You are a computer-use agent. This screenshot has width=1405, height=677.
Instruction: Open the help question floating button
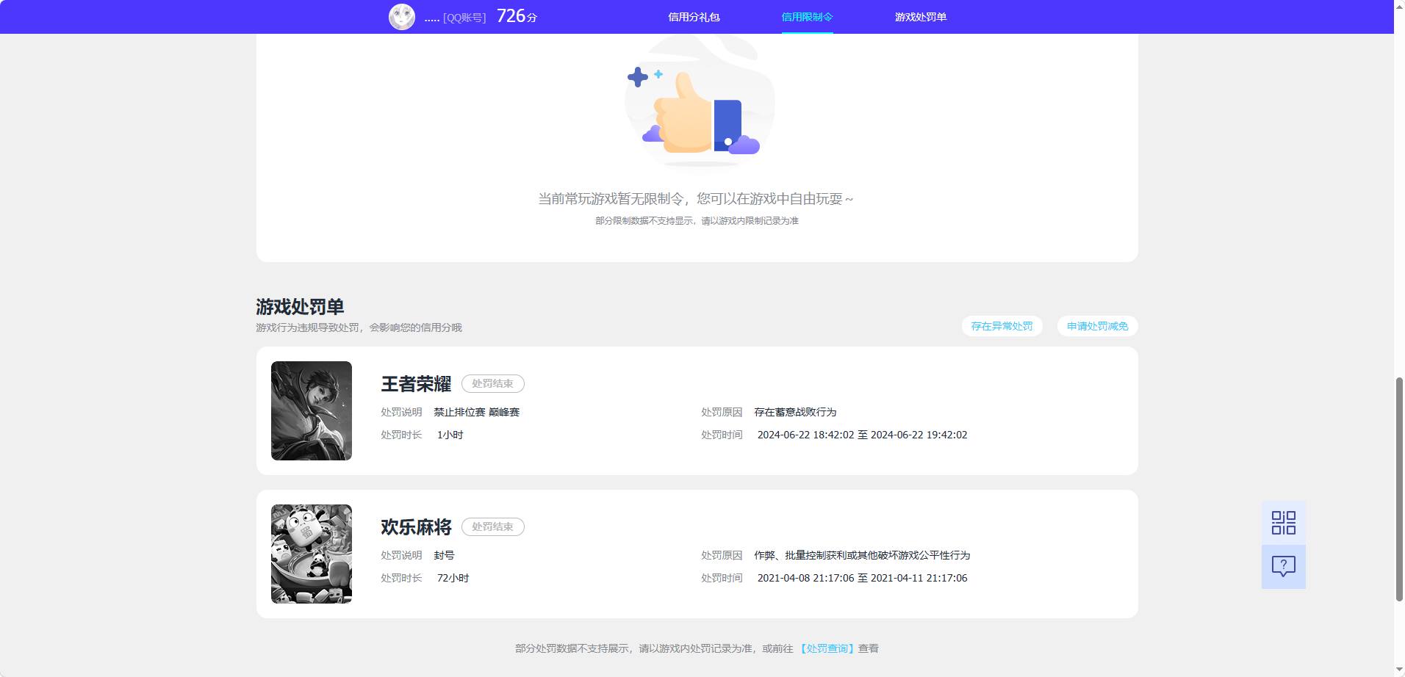tap(1283, 566)
